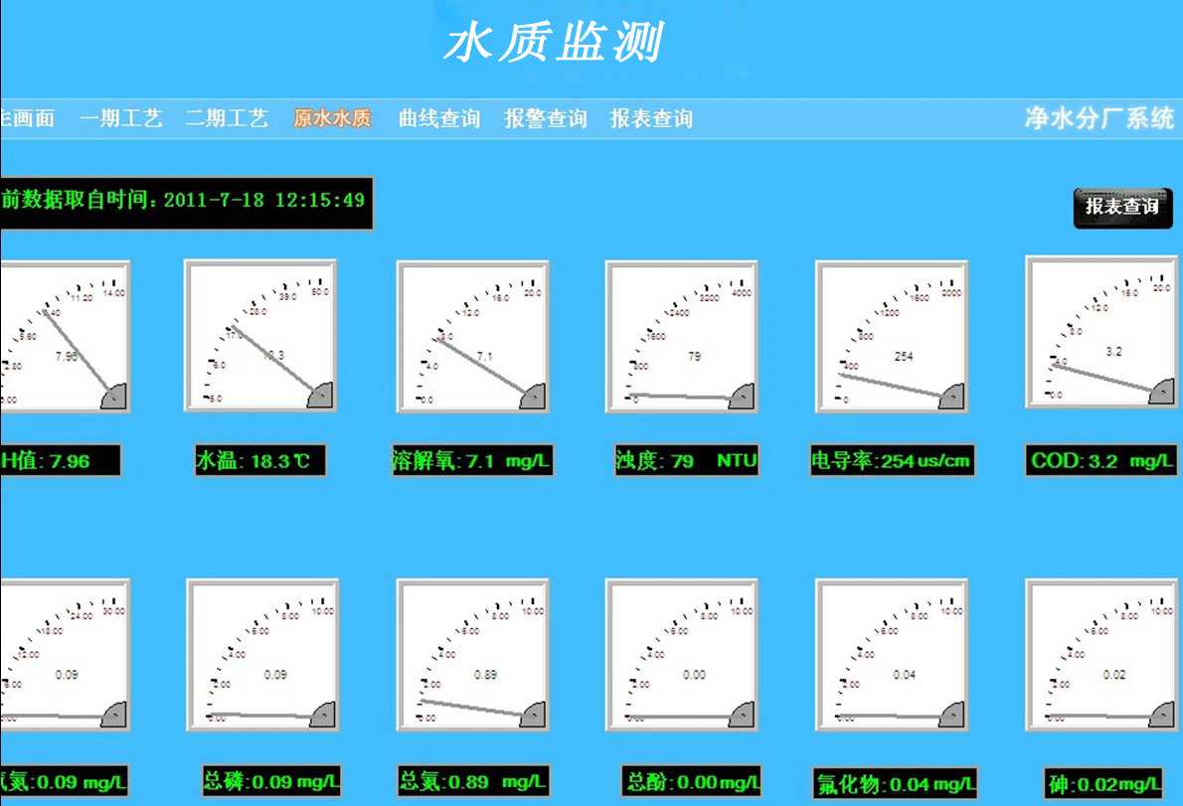Select the 电导率 gauge showing 254

point(892,336)
